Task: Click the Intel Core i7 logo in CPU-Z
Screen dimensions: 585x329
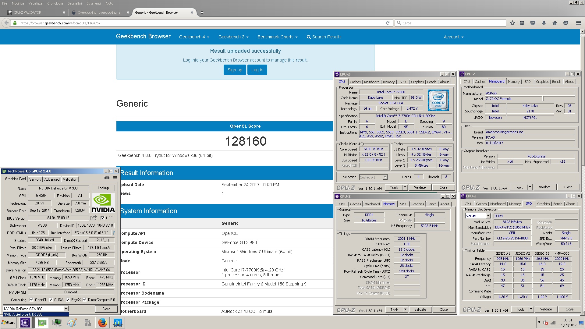Action: (438, 100)
